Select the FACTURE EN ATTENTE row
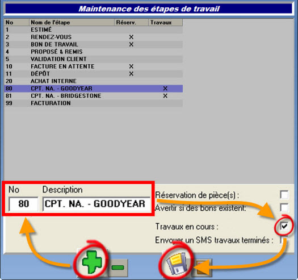The width and height of the screenshot is (298, 280). (93, 66)
